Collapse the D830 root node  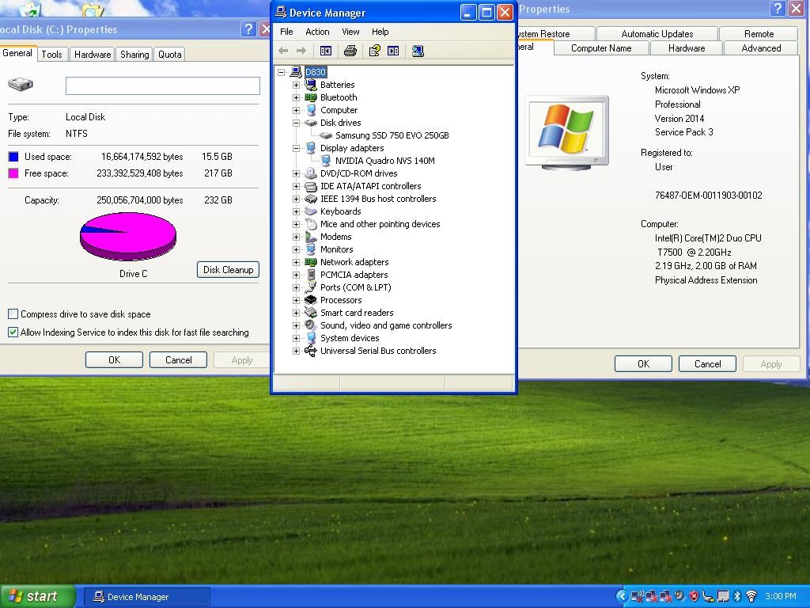(x=281, y=72)
